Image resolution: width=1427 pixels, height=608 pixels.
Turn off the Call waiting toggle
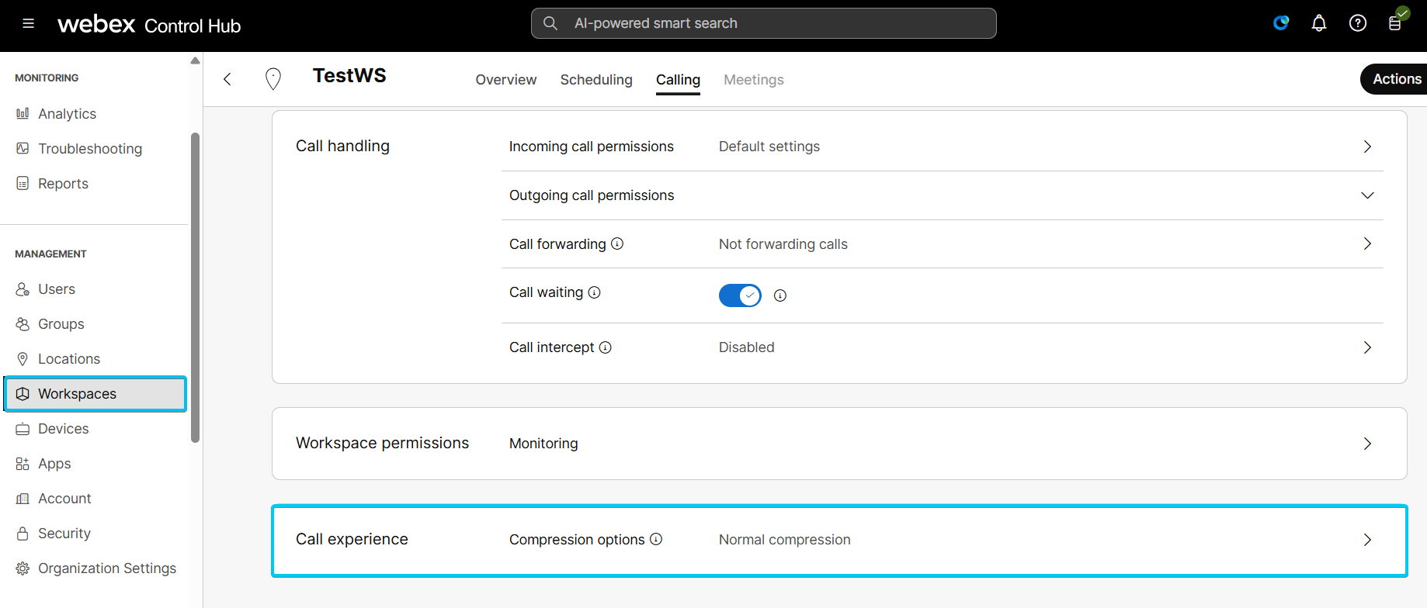coord(739,295)
